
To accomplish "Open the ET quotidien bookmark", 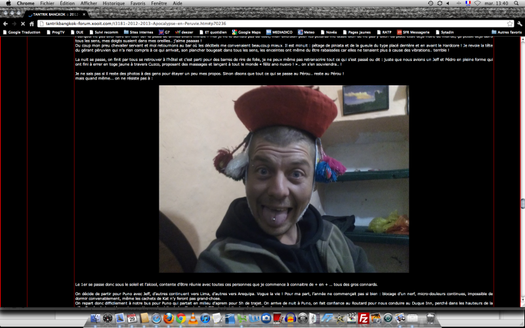I will pos(213,32).
